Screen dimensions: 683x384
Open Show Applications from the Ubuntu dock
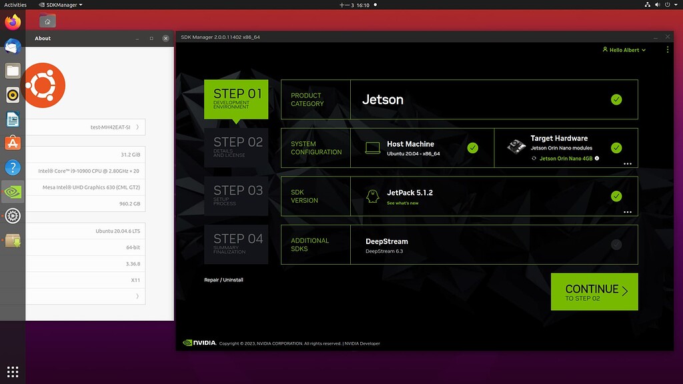click(x=13, y=371)
